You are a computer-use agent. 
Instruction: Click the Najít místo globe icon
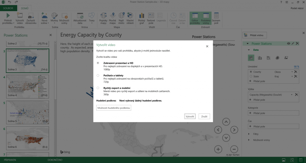(x=121, y=16)
